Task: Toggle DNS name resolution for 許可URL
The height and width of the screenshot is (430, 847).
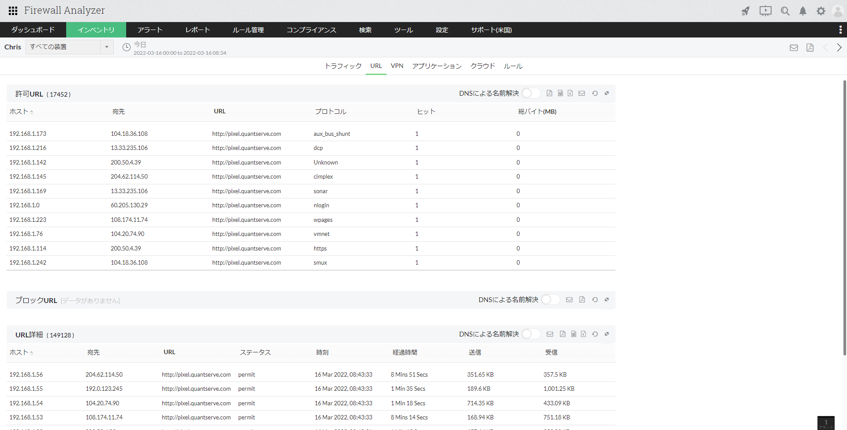Action: [531, 93]
